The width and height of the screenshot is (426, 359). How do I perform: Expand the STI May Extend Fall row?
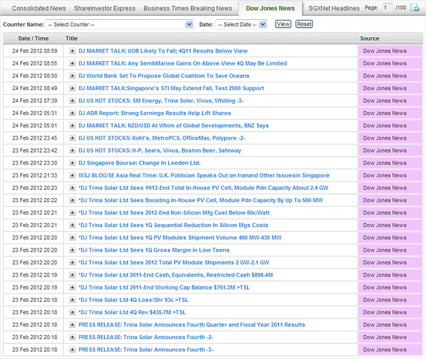click(72, 88)
